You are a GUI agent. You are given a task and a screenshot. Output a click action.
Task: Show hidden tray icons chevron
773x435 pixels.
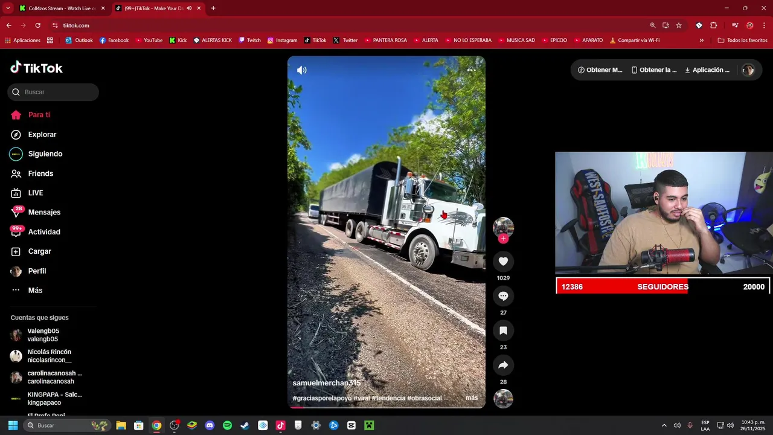(x=664, y=425)
